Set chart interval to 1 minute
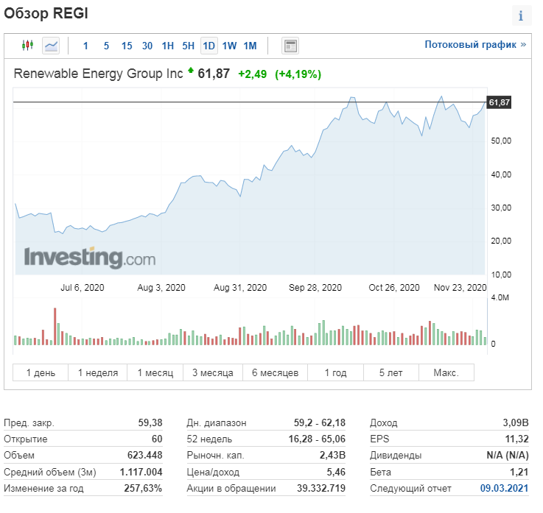 click(85, 46)
